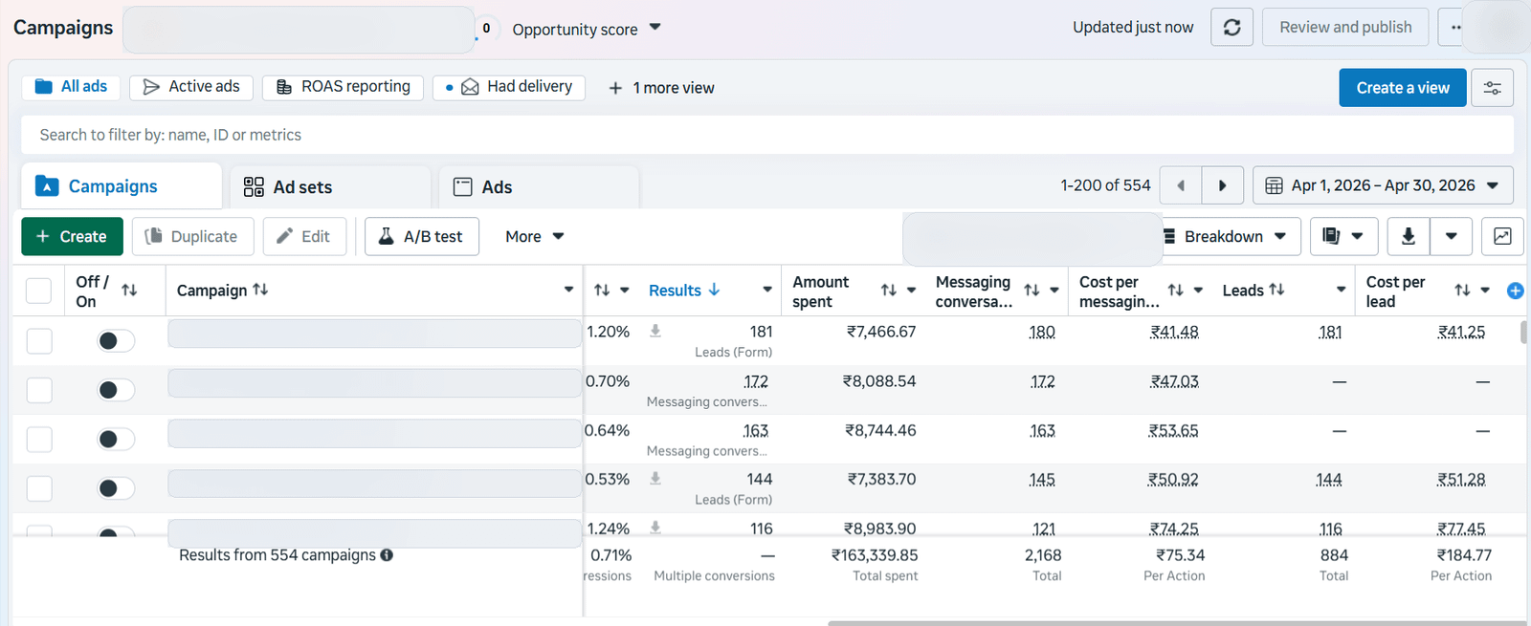Image resolution: width=1531 pixels, height=626 pixels.
Task: Go to previous page of campaigns
Action: point(1181,185)
